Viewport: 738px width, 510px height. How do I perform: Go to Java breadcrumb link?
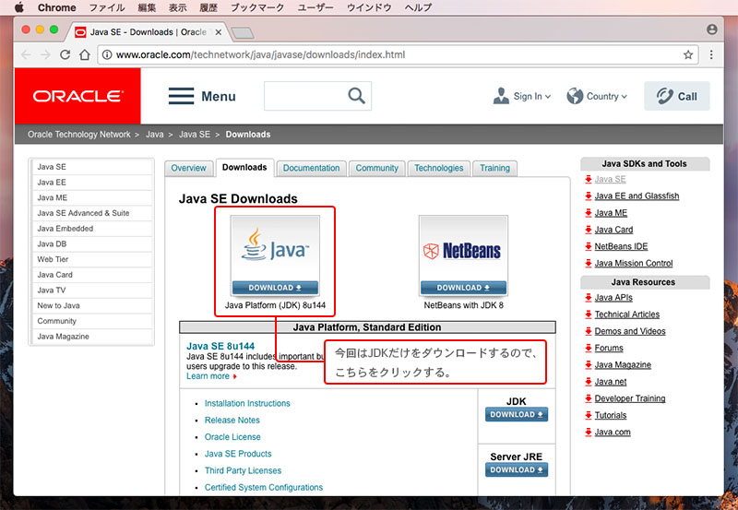[x=154, y=135]
